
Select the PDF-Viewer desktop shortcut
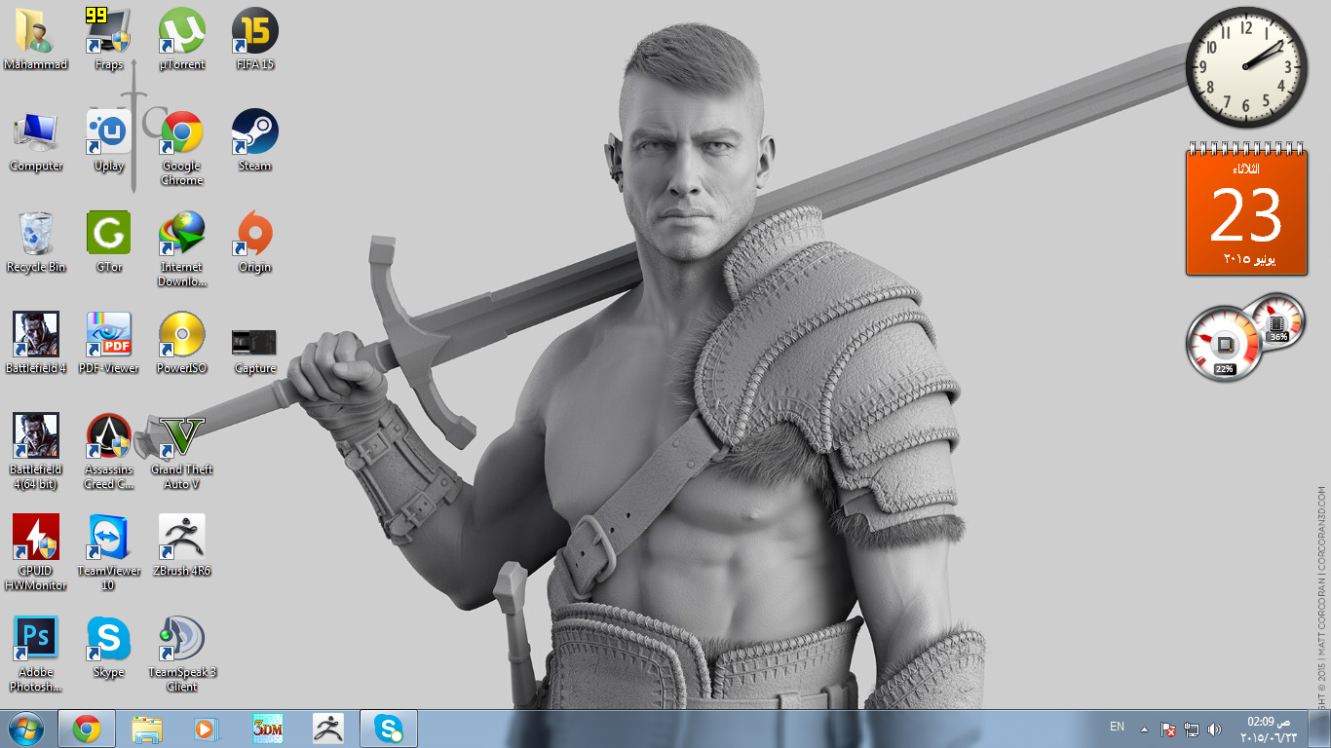(x=109, y=344)
